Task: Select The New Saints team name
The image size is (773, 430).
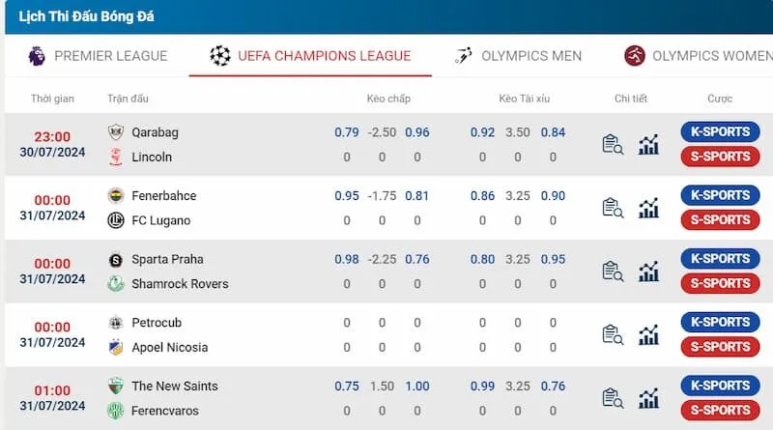Action: click(175, 387)
